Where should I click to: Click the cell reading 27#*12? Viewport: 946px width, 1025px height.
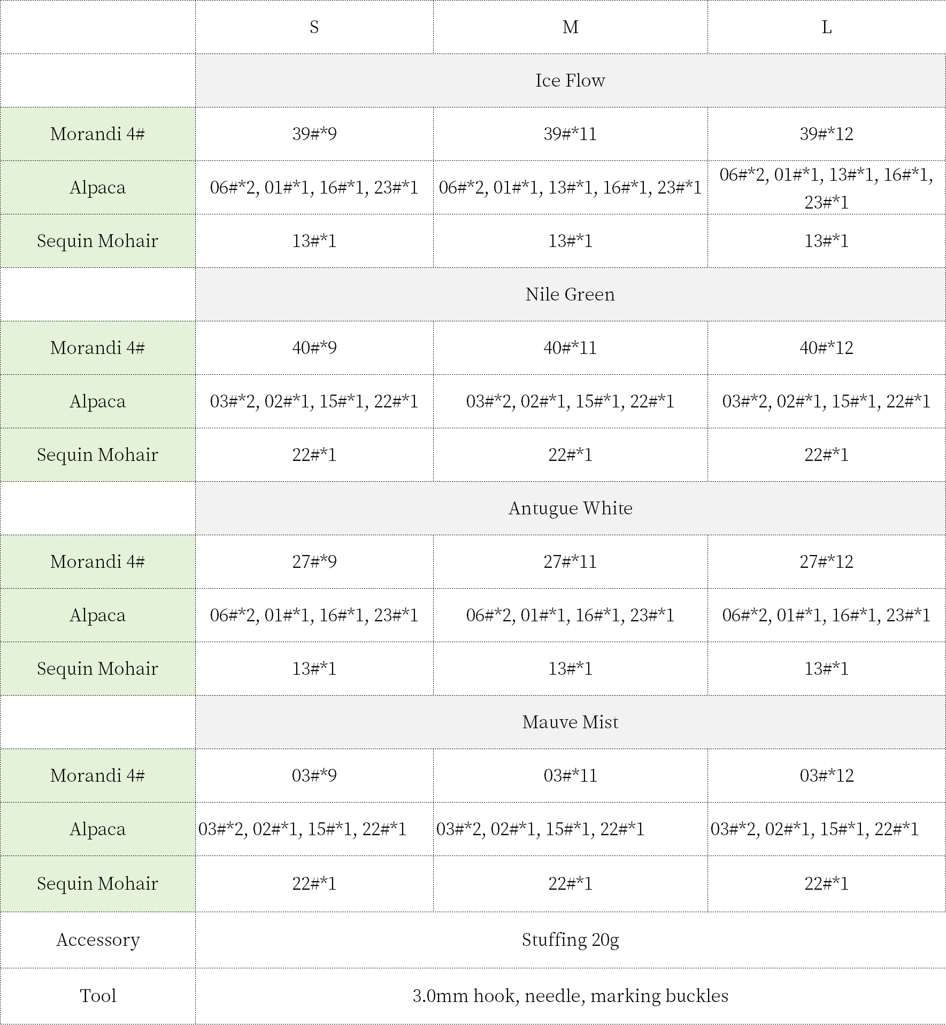click(826, 561)
